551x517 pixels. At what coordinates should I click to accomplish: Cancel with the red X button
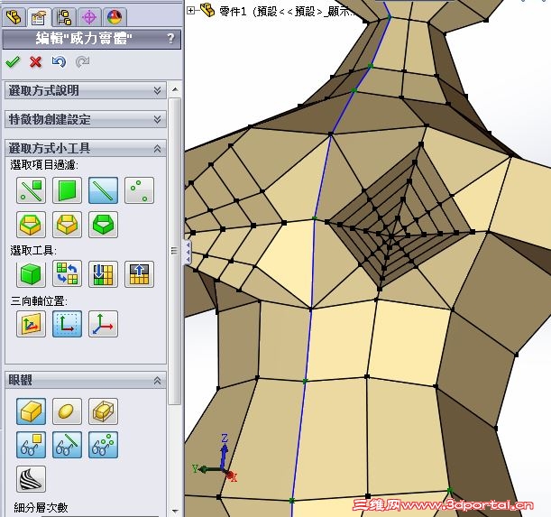(x=35, y=62)
